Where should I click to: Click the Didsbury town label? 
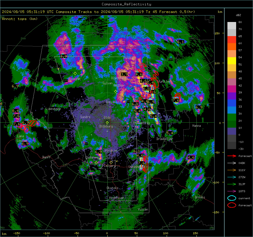[x=106, y=126]
